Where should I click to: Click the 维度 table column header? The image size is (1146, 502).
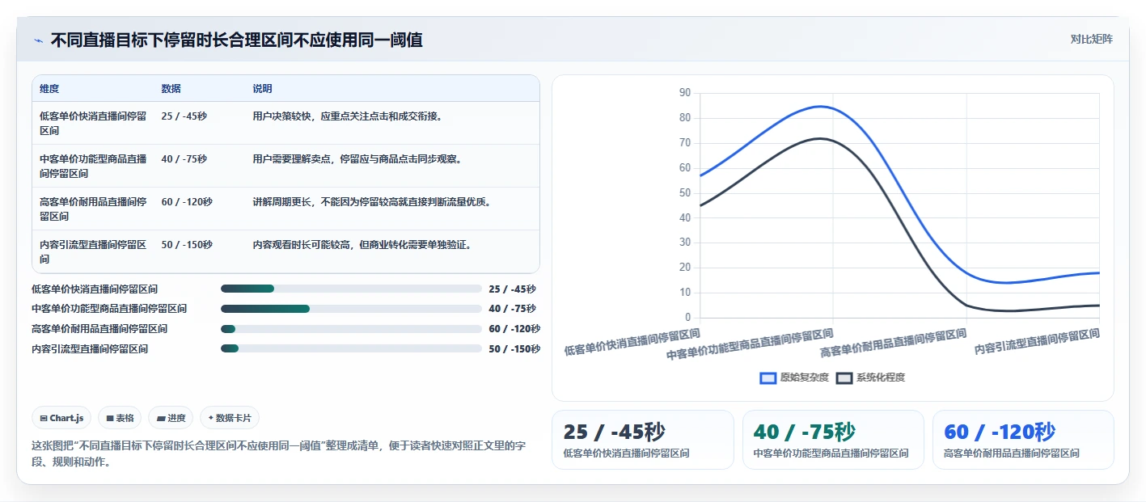(x=49, y=89)
